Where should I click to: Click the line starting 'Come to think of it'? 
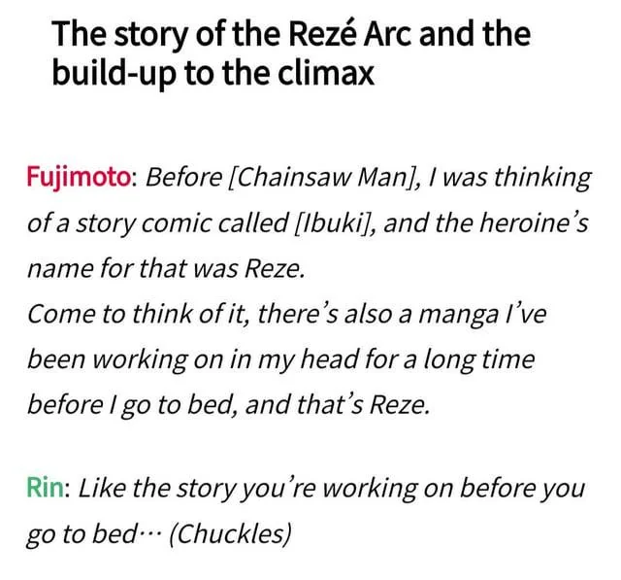pos(287,314)
